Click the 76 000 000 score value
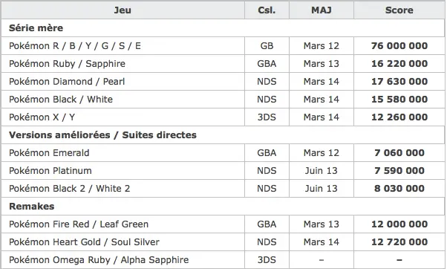This screenshot has width=447, height=269. point(399,46)
